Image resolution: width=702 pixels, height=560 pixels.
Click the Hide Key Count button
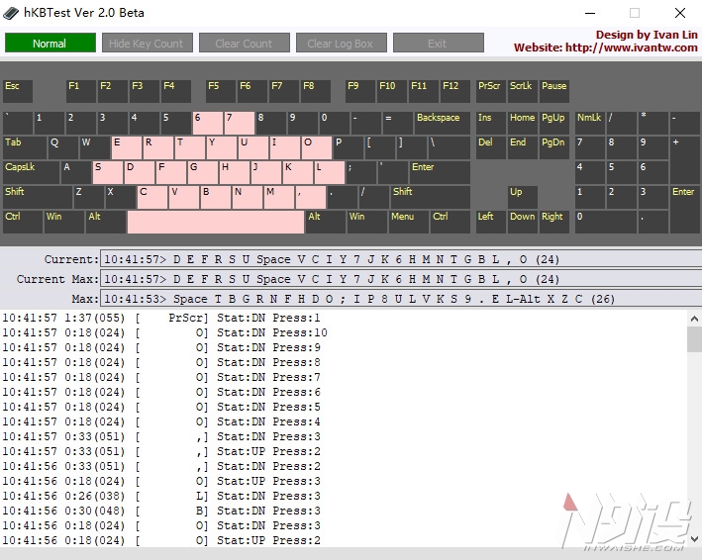pyautogui.click(x=148, y=43)
